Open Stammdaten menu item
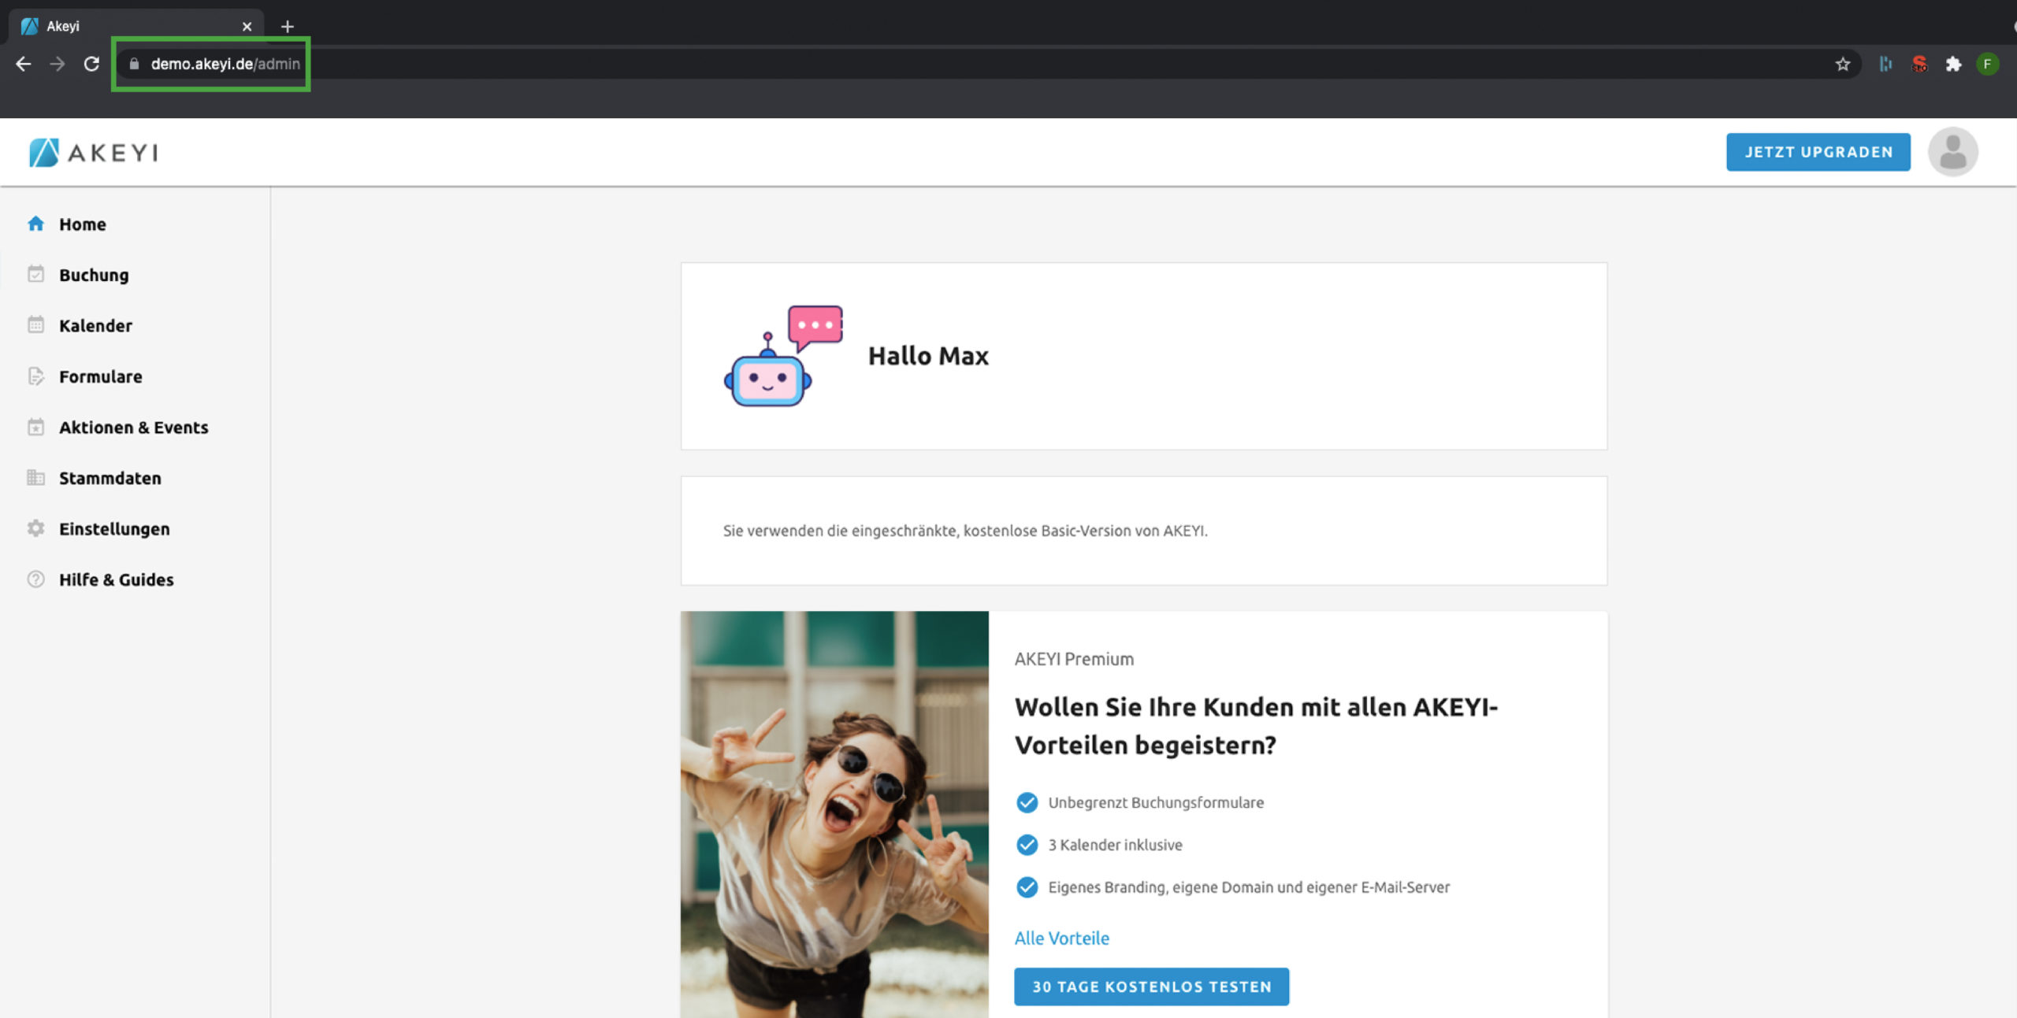2017x1018 pixels. (x=110, y=478)
